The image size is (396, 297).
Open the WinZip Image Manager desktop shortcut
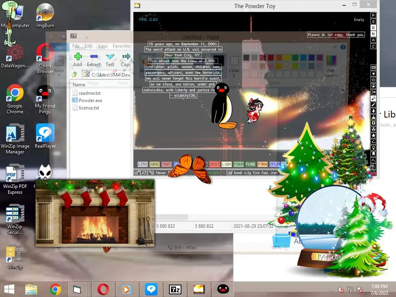click(15, 139)
